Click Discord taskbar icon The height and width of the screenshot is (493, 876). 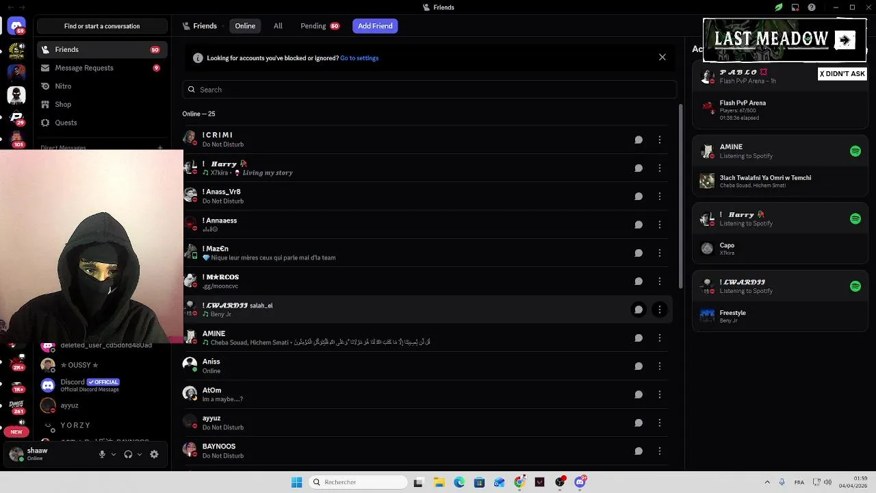pyautogui.click(x=580, y=482)
